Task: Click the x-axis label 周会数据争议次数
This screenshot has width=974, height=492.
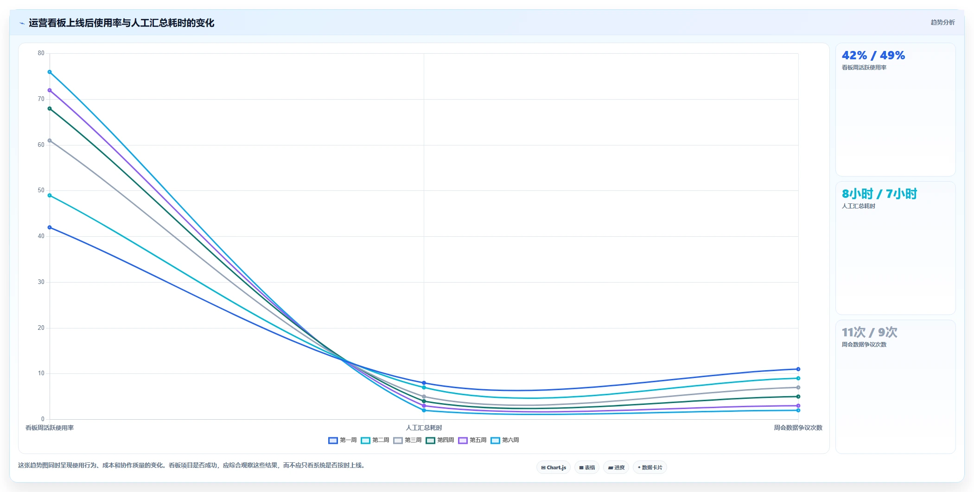Action: click(x=798, y=428)
